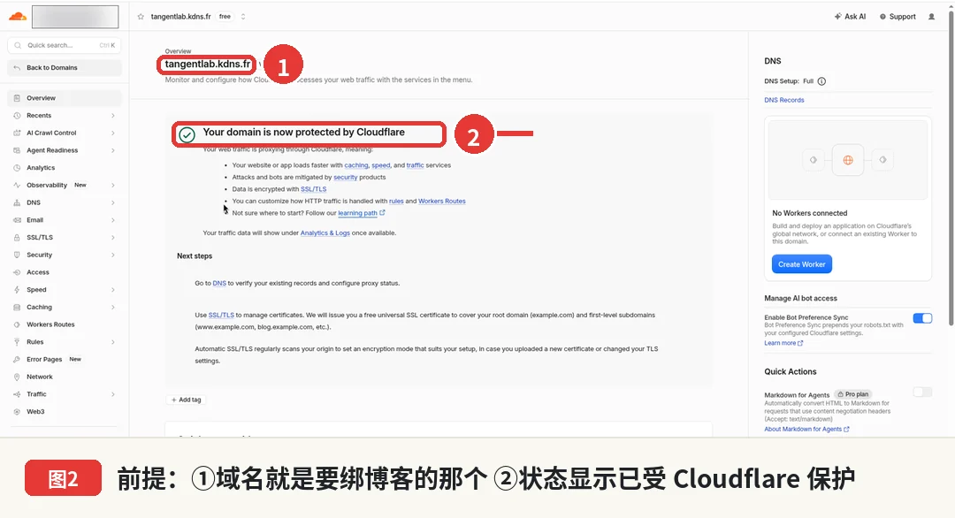Click the Recents clock icon
This screenshot has height=518, width=955.
pyautogui.click(x=17, y=116)
